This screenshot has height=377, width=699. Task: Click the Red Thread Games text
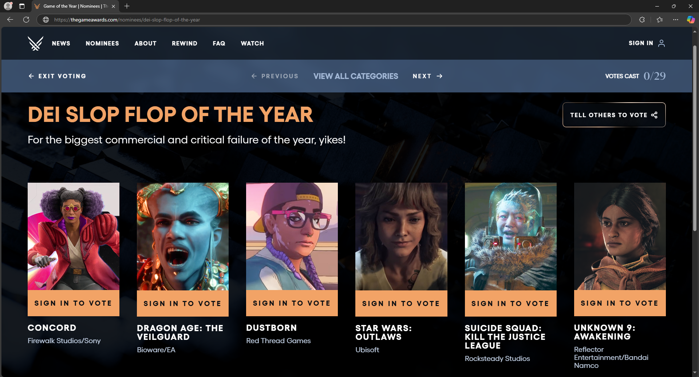[279, 341]
